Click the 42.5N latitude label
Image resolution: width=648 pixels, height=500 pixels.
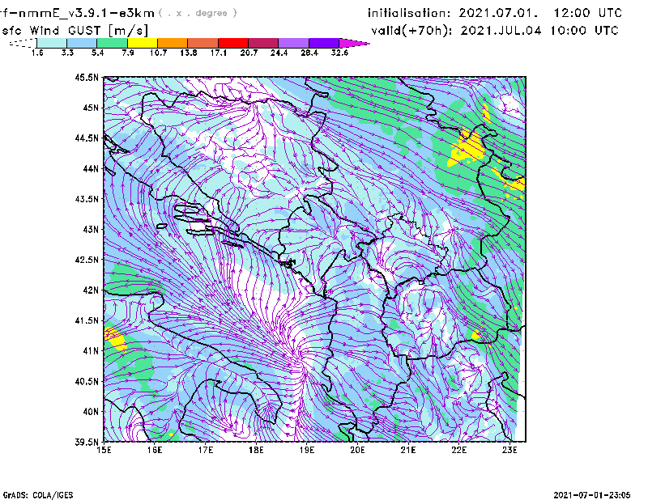(x=87, y=260)
